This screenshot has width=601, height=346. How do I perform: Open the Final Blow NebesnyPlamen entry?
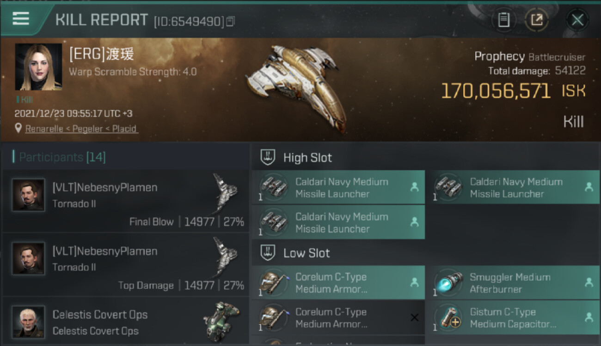[x=126, y=201]
